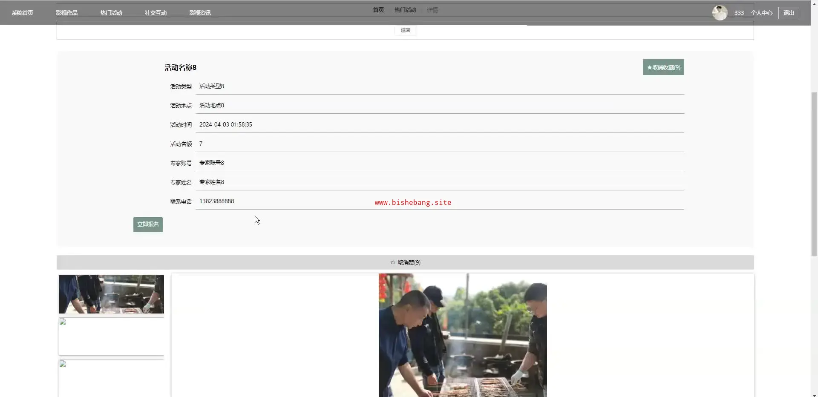
Task: Click the 首页 breadcrumb link
Action: [378, 10]
